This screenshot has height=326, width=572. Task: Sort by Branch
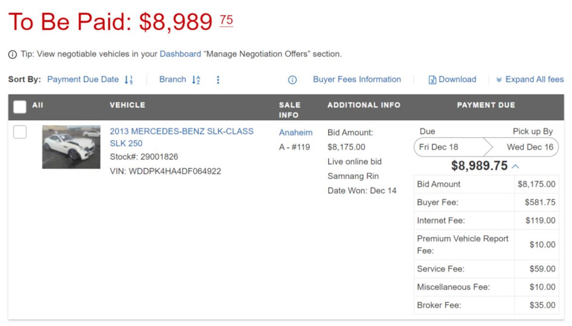point(173,79)
